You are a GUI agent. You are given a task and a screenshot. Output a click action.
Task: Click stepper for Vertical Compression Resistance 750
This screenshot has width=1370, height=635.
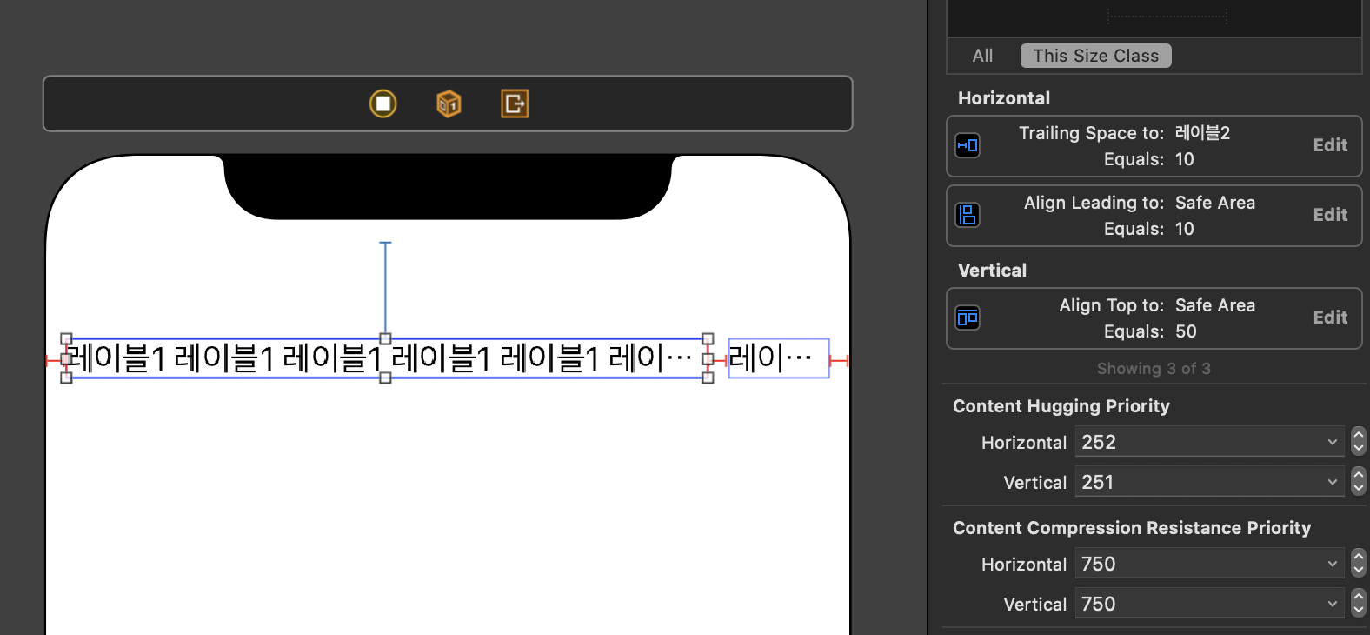point(1359,604)
